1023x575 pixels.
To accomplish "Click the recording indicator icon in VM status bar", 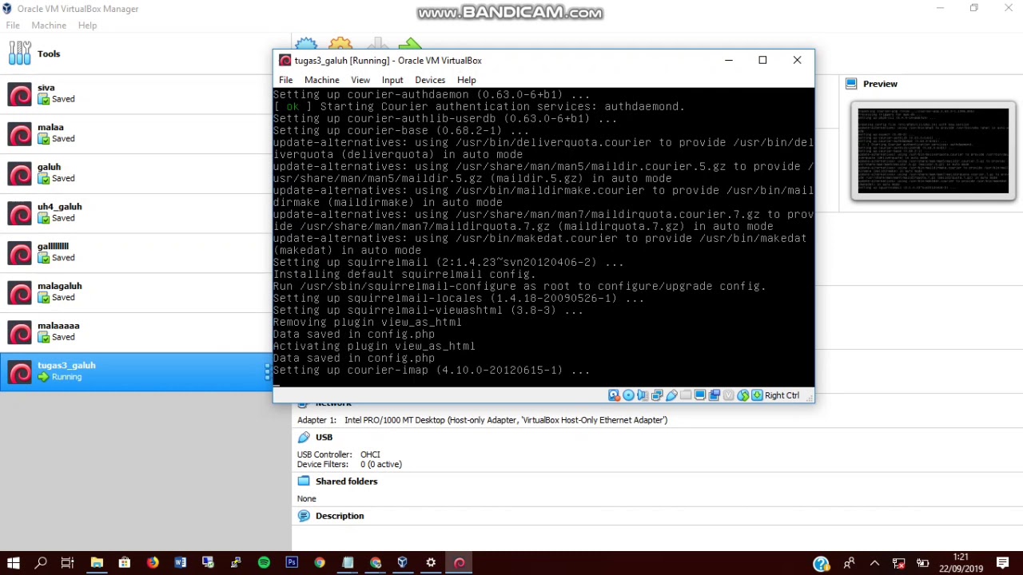I will click(x=715, y=395).
